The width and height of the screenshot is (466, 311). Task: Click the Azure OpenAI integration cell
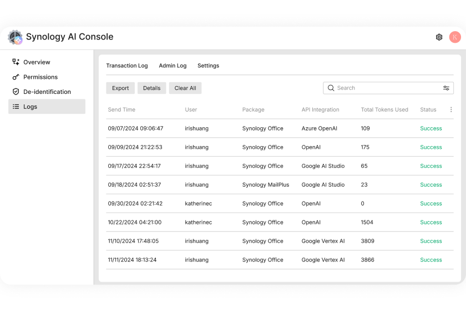click(x=319, y=128)
